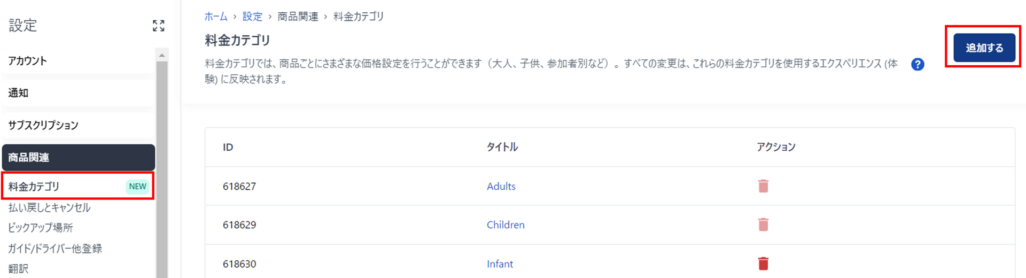Click the 追加する button
Image resolution: width=1026 pixels, height=278 pixels.
(x=984, y=48)
